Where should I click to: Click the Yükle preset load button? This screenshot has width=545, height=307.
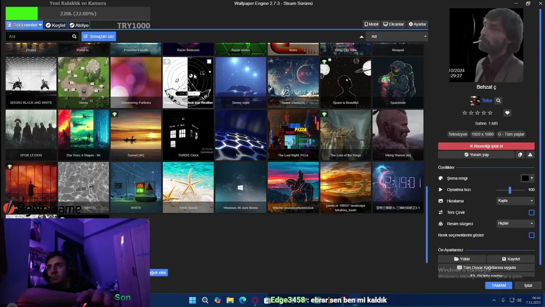(x=462, y=259)
